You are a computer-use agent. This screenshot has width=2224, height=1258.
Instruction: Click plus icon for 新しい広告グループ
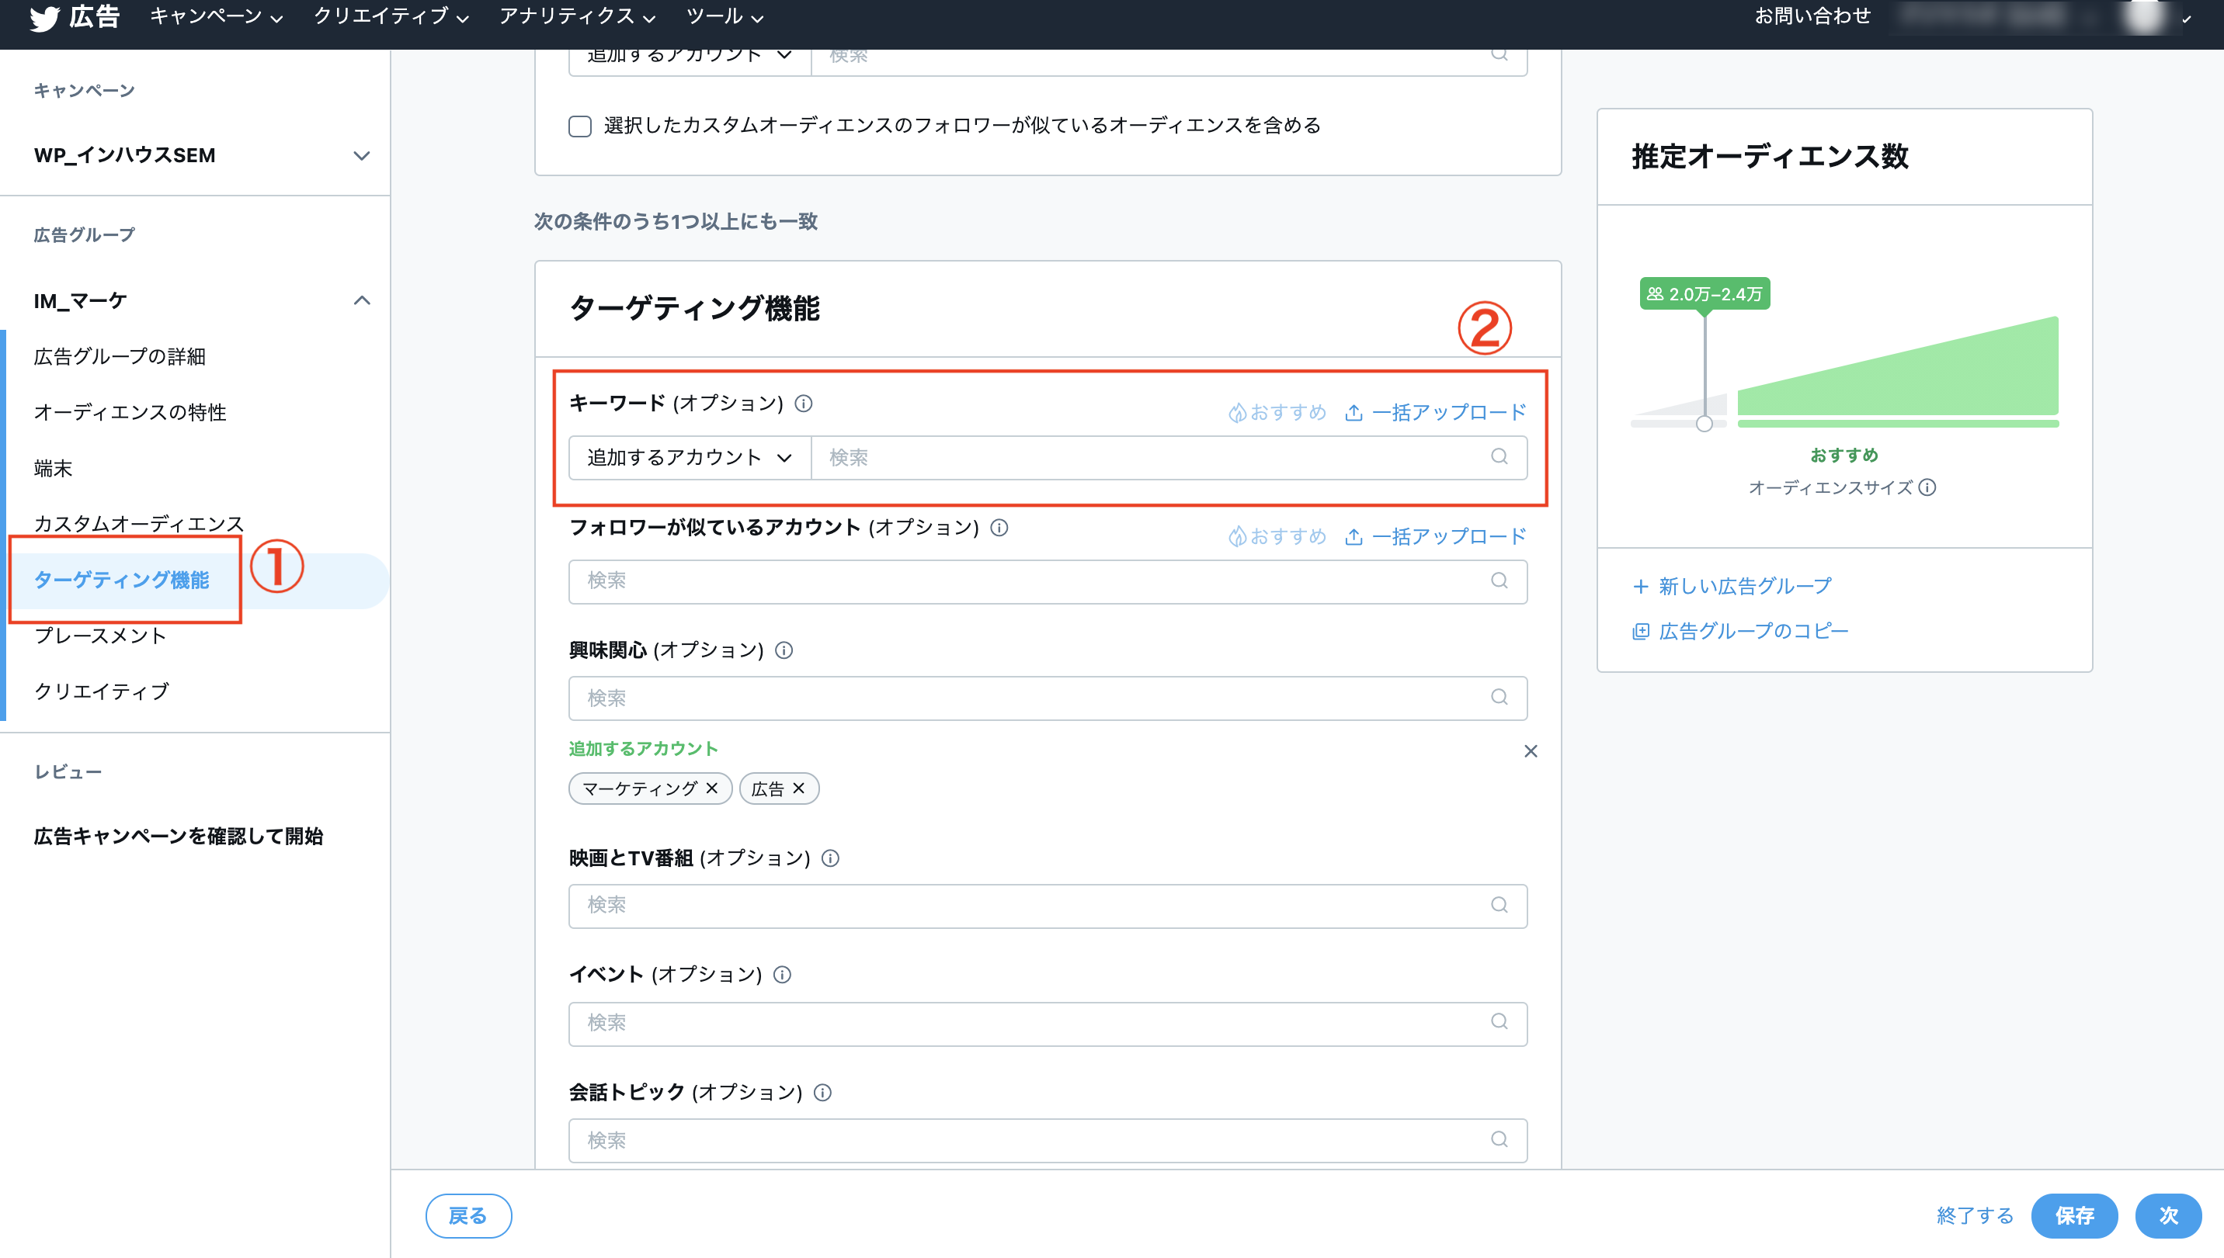(x=1640, y=587)
